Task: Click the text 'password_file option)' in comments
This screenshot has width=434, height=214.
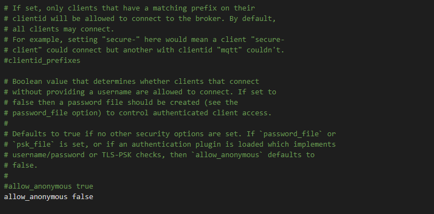Action: click(57, 113)
